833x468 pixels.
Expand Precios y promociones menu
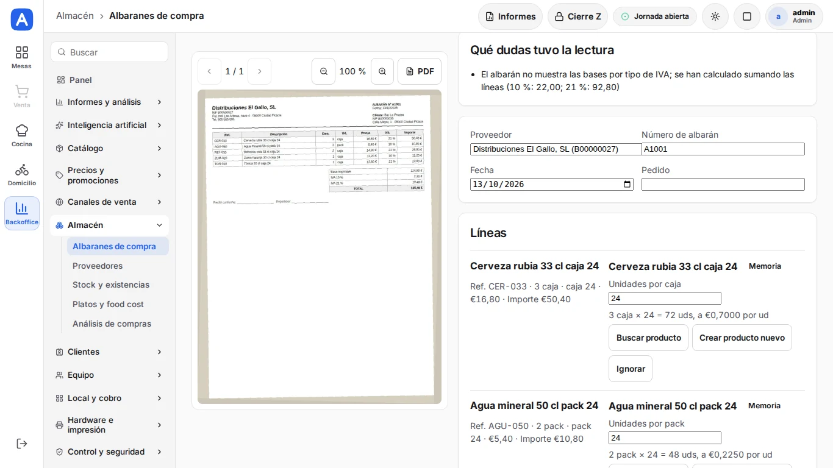tap(109, 175)
